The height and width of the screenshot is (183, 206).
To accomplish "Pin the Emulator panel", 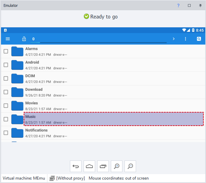I will [x=200, y=5].
